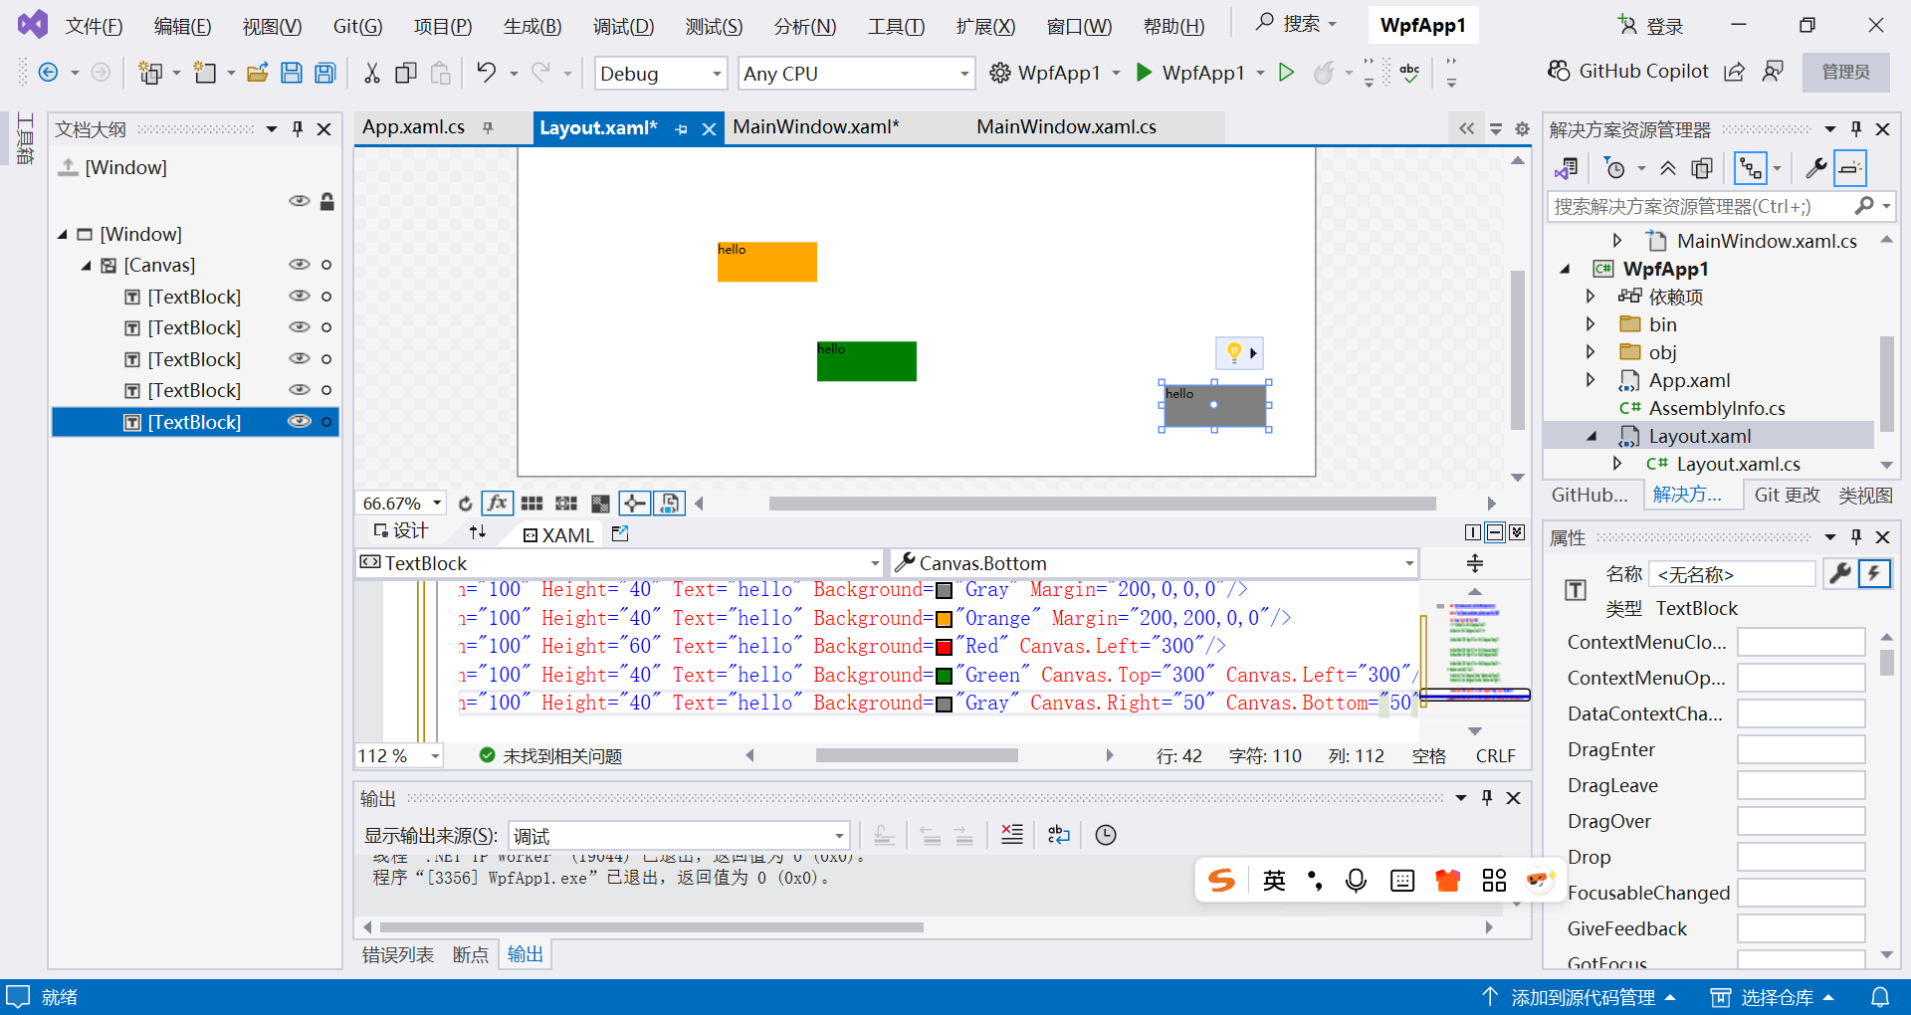
Task: Expand the bin folder in Solution Explorer
Action: (x=1591, y=324)
